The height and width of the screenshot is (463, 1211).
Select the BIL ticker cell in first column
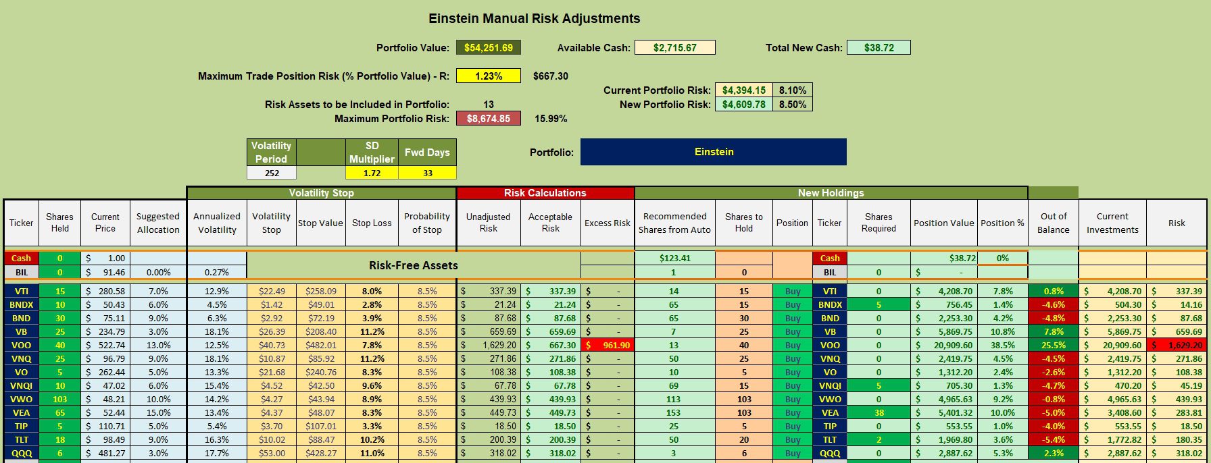[x=21, y=272]
